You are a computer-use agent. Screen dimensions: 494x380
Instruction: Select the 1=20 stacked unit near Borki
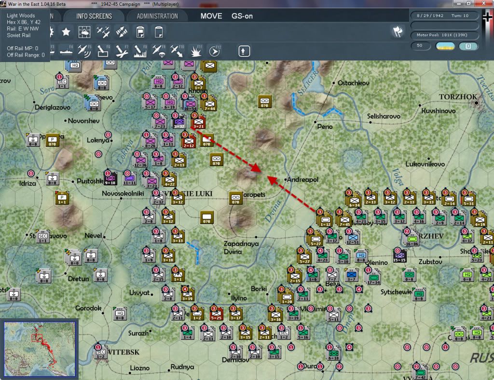point(286,297)
